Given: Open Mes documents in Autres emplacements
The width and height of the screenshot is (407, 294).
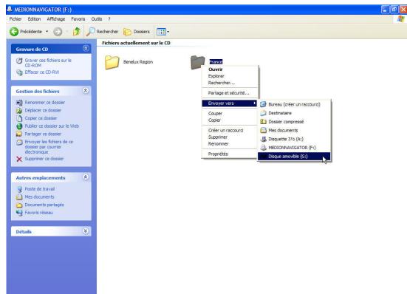Looking at the screenshot, I should pos(39,196).
